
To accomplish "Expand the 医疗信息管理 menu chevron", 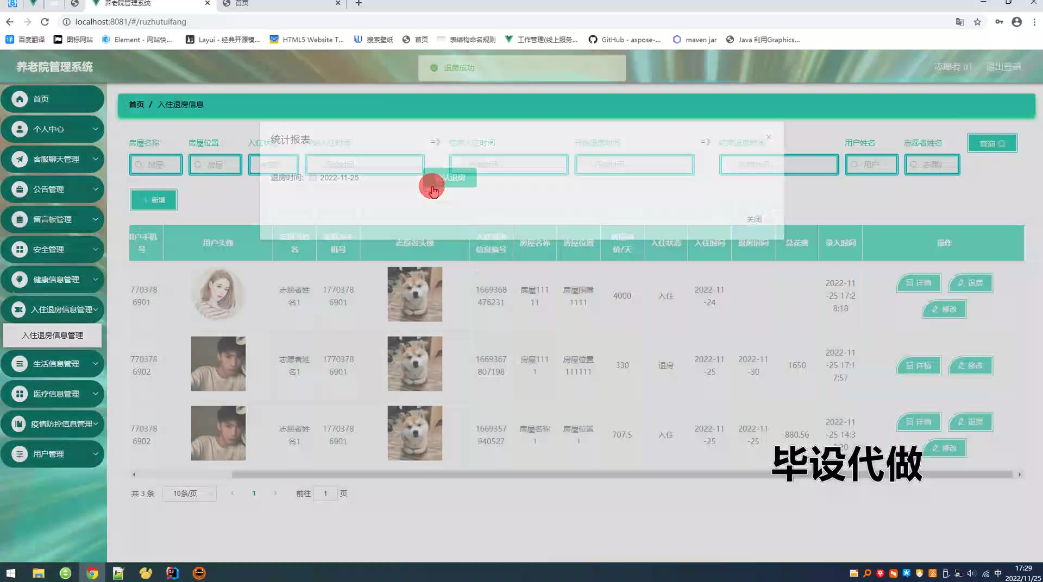I will click(96, 394).
